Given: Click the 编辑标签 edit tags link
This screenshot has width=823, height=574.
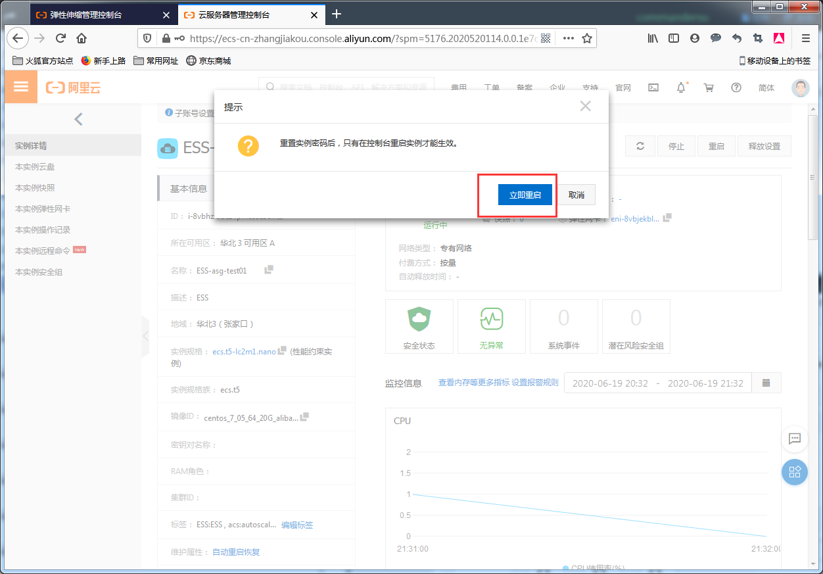Looking at the screenshot, I should [297, 525].
